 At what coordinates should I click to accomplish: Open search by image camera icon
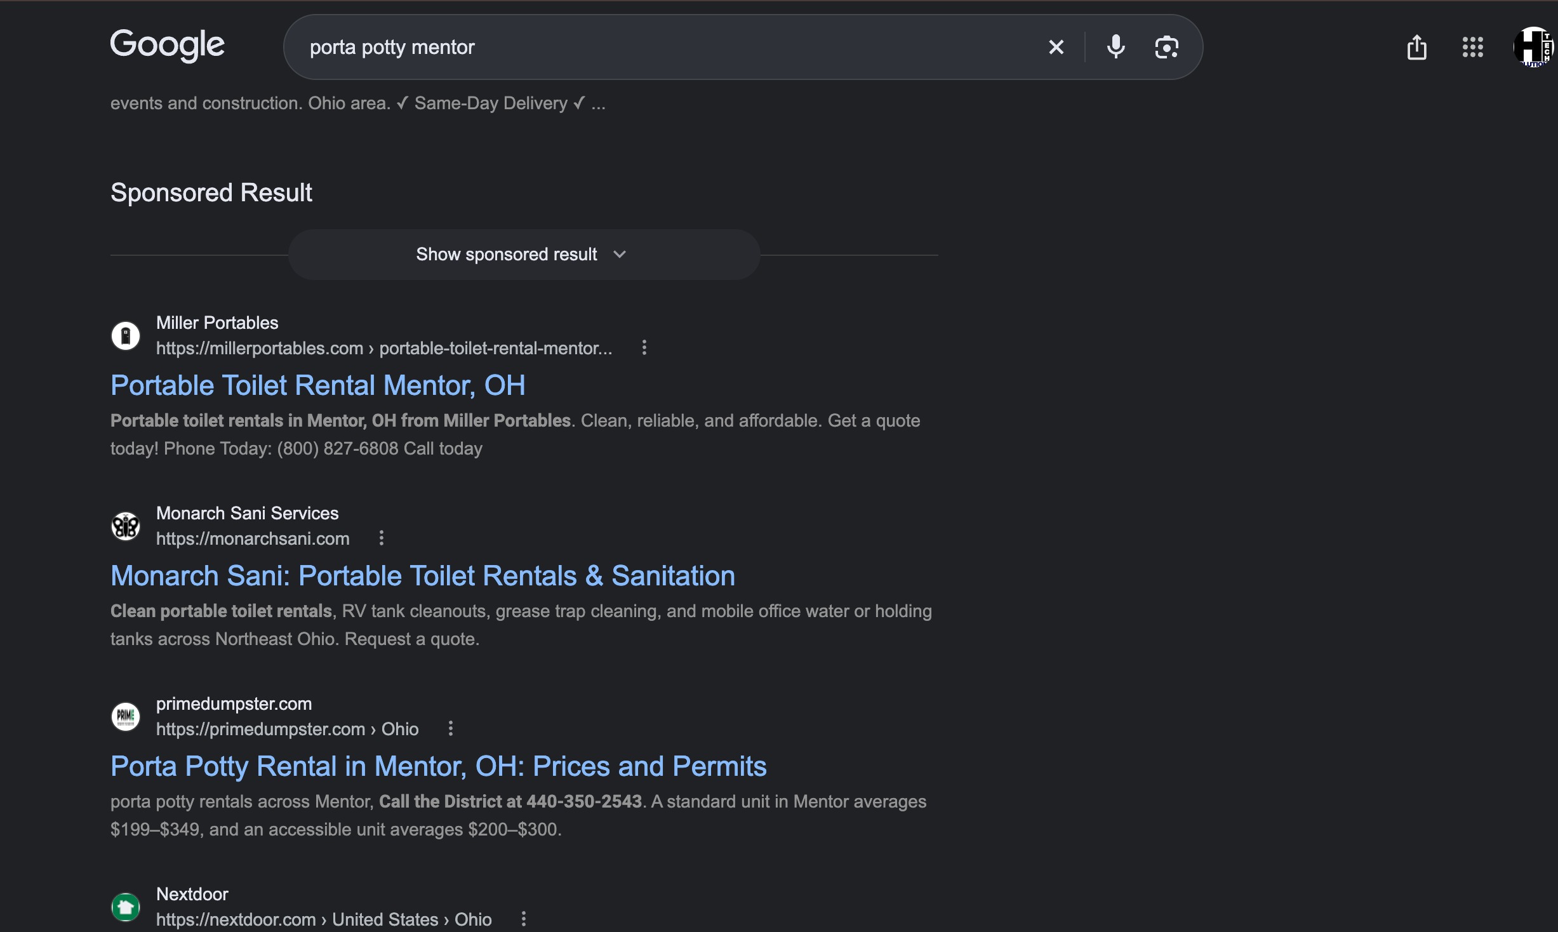click(x=1166, y=47)
